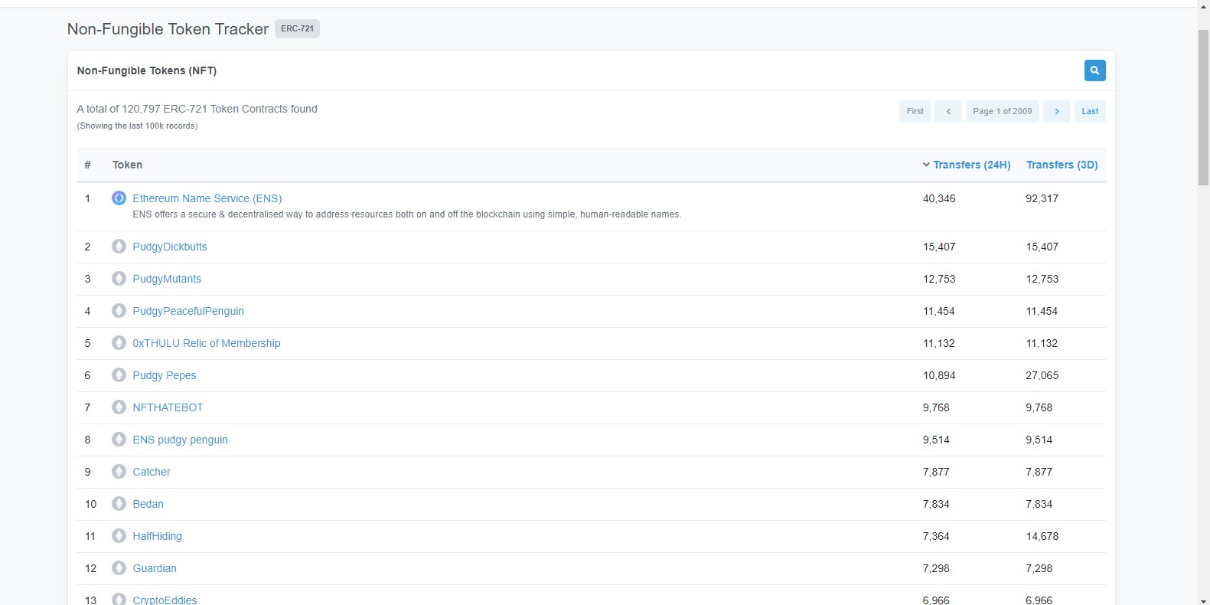Click the scrollbar down arrow
This screenshot has width=1210, height=605.
click(1203, 600)
